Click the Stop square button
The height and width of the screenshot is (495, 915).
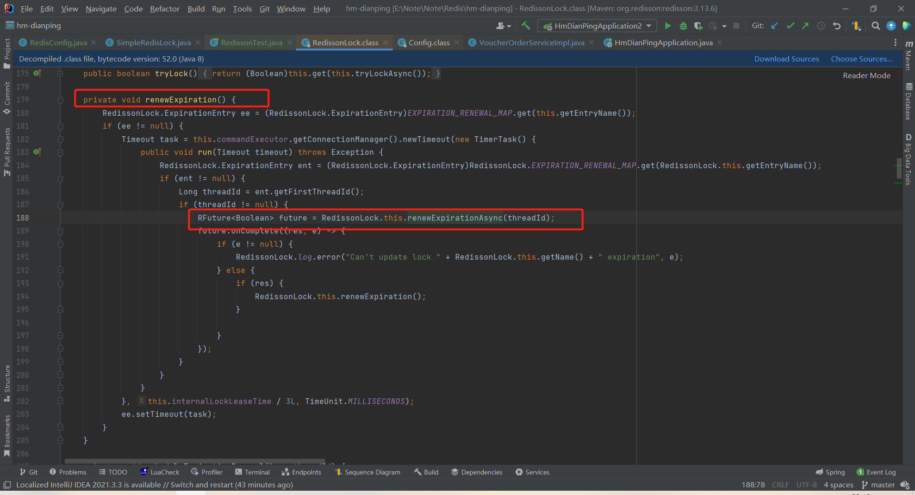pyautogui.click(x=736, y=26)
